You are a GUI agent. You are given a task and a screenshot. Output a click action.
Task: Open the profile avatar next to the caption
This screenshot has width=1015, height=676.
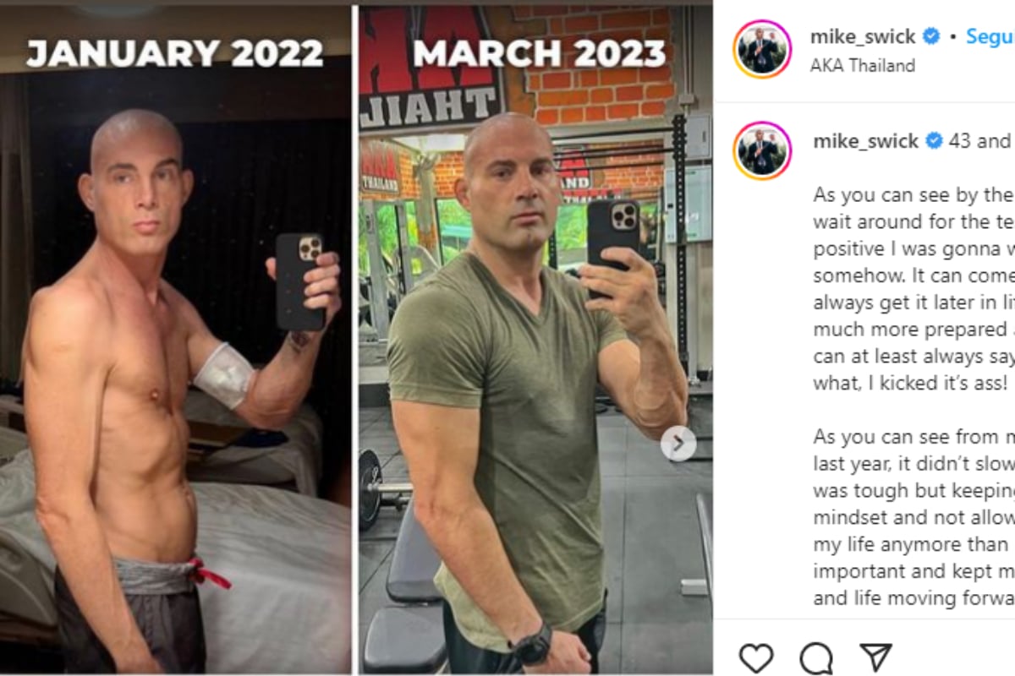tap(762, 151)
